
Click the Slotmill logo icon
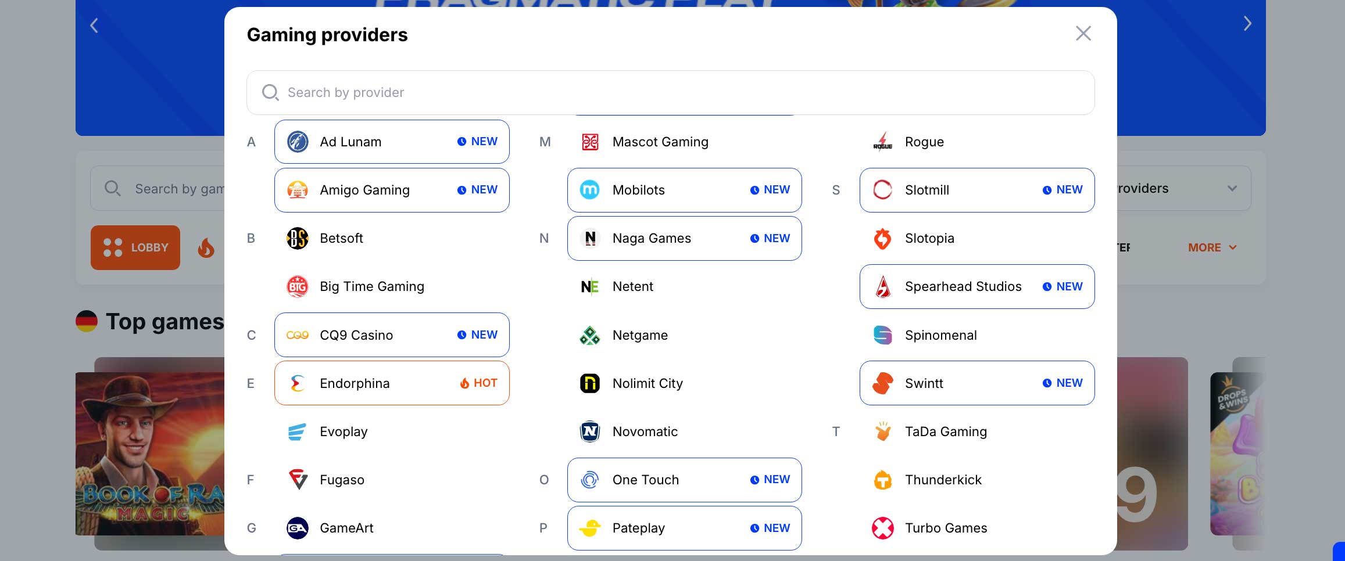[882, 190]
